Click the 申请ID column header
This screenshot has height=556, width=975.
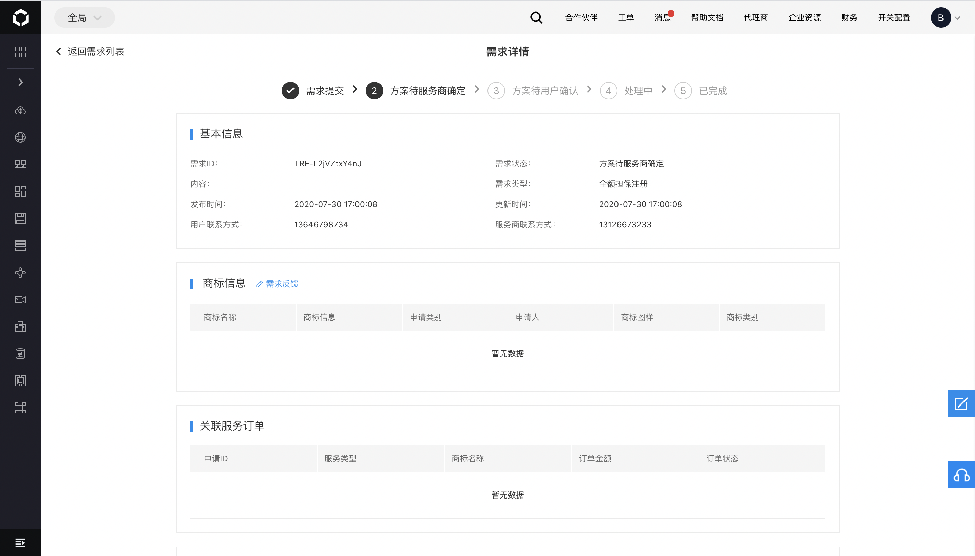(x=254, y=458)
